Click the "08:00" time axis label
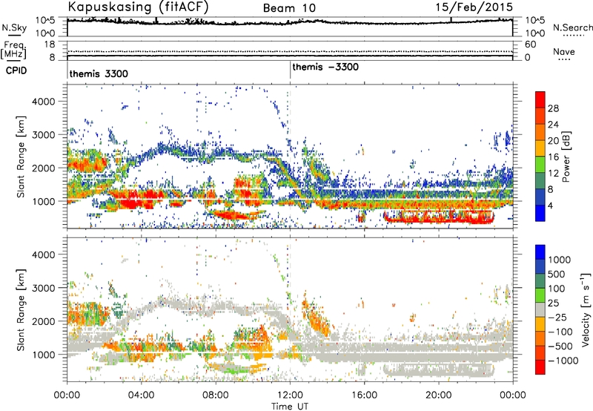 tap(216, 395)
